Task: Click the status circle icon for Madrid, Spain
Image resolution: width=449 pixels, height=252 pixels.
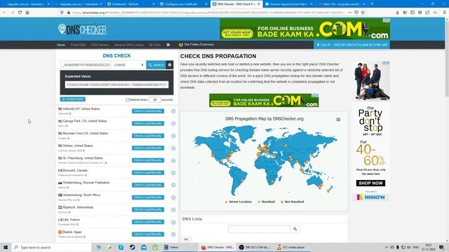Action: (x=173, y=234)
